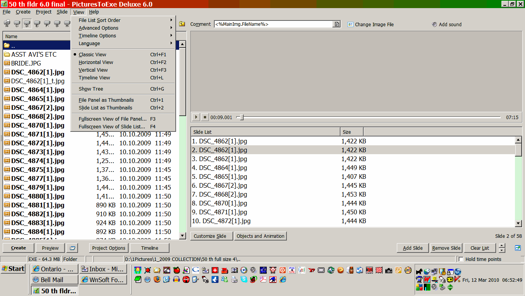Click the ASST AVI'S ETC folder icon

pos(7,54)
